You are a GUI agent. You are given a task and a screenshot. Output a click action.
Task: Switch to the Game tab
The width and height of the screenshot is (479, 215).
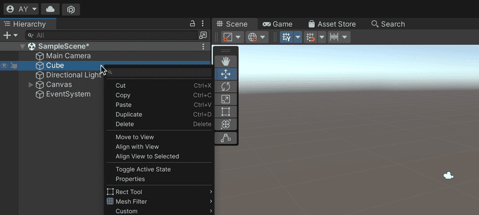click(x=277, y=24)
